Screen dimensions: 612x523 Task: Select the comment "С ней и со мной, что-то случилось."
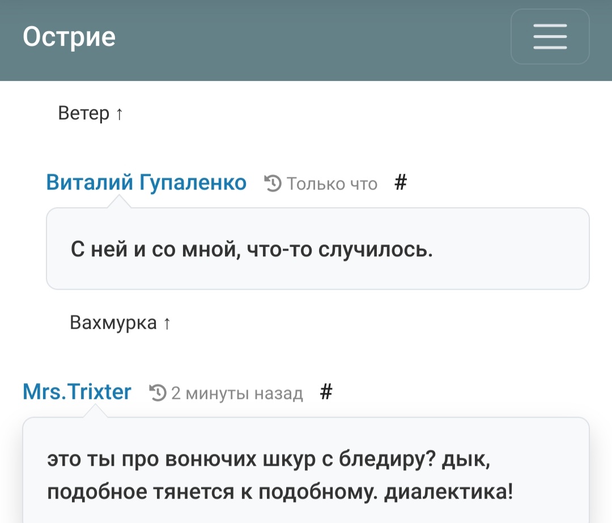[252, 250]
